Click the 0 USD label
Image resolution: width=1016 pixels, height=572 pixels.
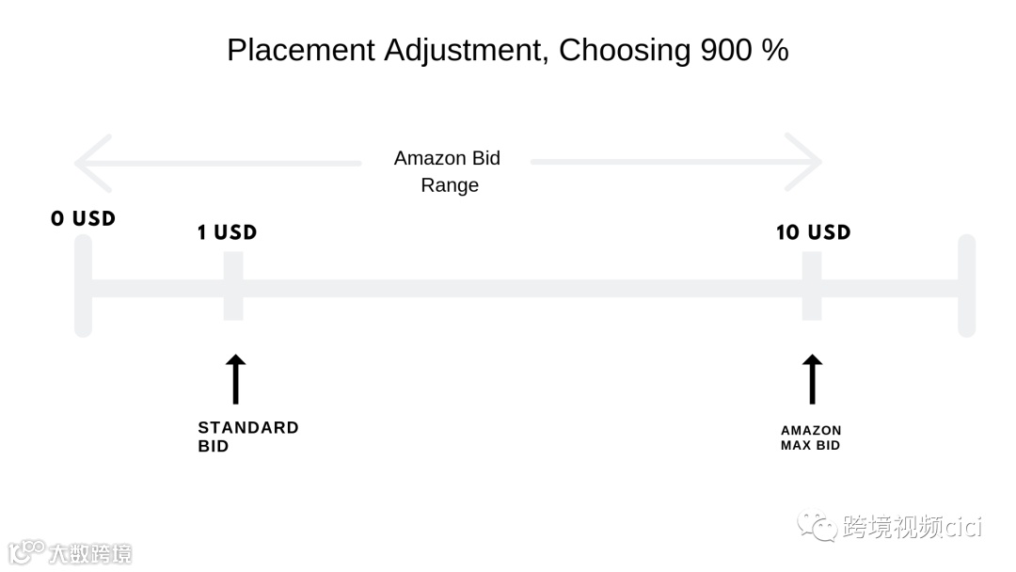(x=83, y=218)
